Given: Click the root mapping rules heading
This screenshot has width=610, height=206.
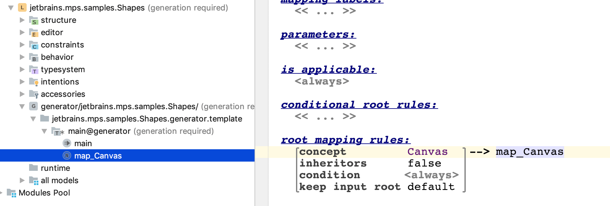Looking at the screenshot, I should click(x=346, y=140).
